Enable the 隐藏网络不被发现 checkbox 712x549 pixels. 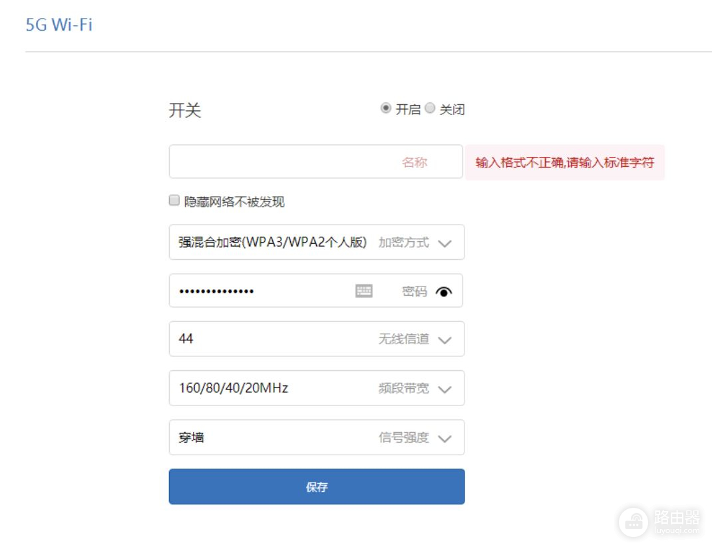174,200
